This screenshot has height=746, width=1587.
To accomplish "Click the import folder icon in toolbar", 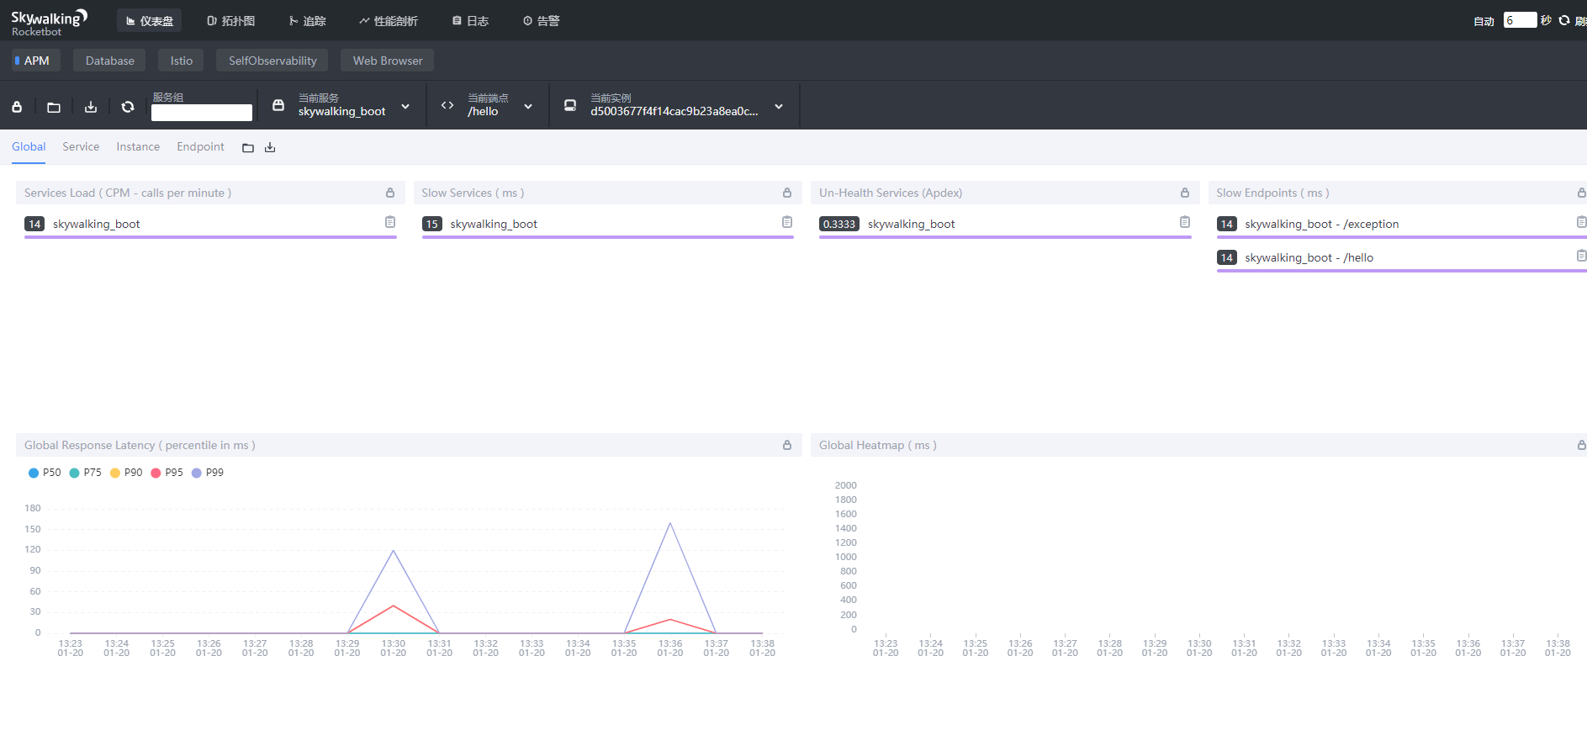I will point(54,107).
